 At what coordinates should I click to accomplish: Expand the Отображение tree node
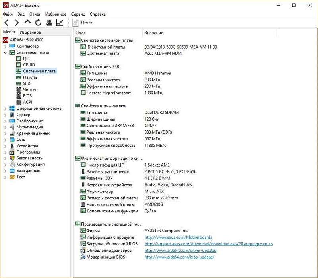pyautogui.click(x=5, y=121)
